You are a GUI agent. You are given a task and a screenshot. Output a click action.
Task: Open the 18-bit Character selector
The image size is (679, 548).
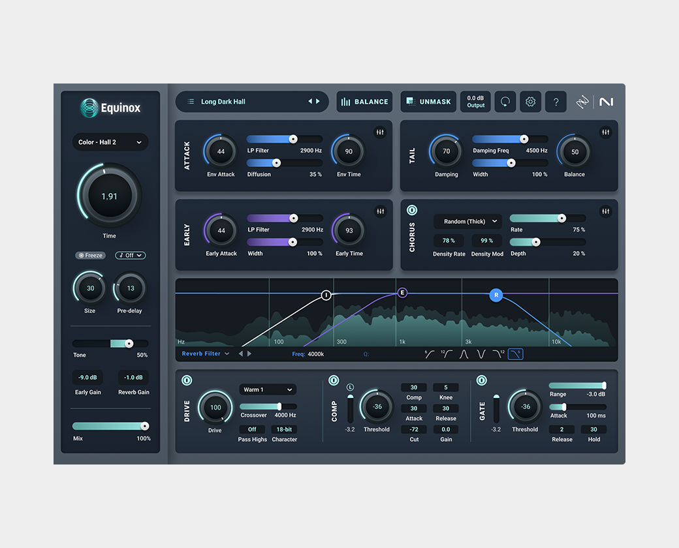point(284,429)
